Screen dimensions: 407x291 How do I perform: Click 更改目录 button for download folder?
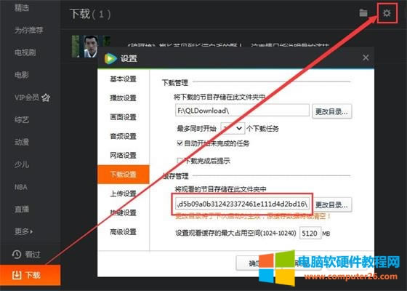point(331,111)
